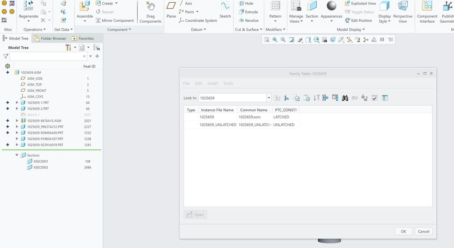Click the model tree filter search field
The height and width of the screenshot is (248, 454).
click(45, 57)
